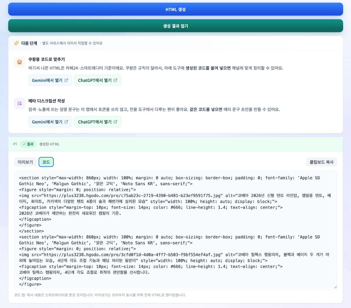
Task: Click the 생성된 HTML label
Action: pyautogui.click(x=49, y=144)
